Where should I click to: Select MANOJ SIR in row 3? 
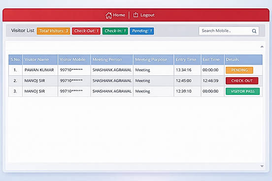34,91
